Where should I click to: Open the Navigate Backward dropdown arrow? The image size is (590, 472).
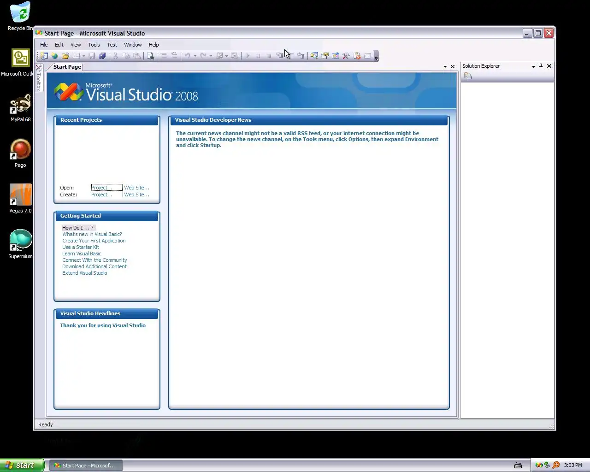point(226,56)
